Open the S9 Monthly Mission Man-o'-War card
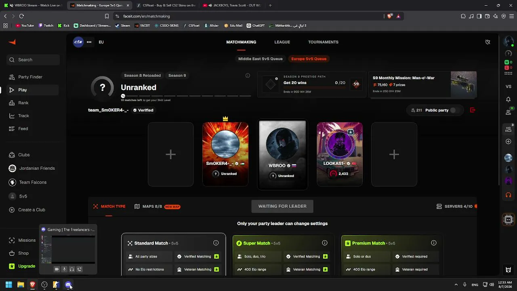Viewport: 517px width, 291px height. tap(422, 84)
